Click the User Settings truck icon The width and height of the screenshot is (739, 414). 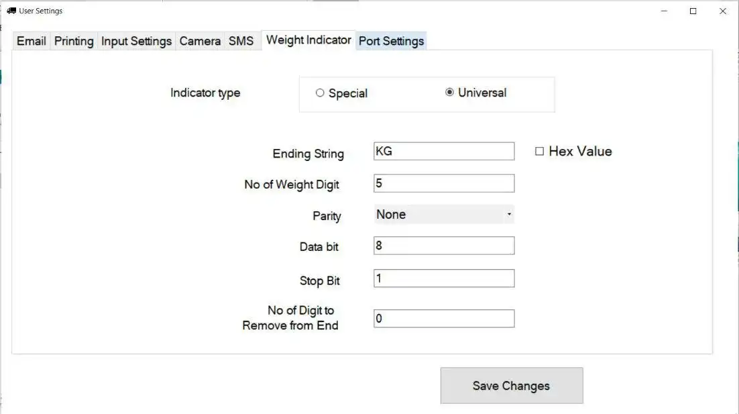pyautogui.click(x=11, y=11)
